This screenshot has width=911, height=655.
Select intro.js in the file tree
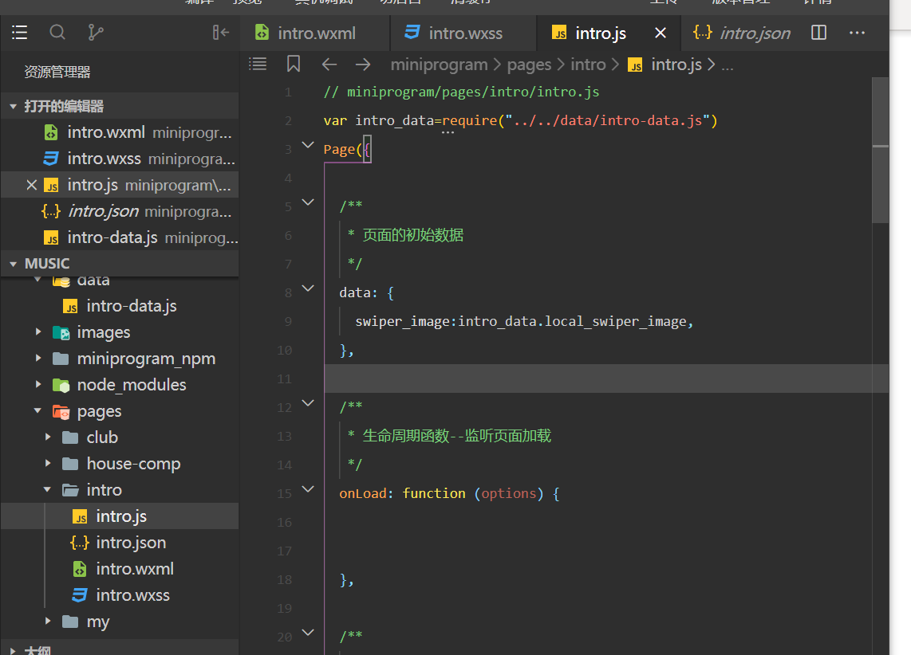[x=120, y=516]
